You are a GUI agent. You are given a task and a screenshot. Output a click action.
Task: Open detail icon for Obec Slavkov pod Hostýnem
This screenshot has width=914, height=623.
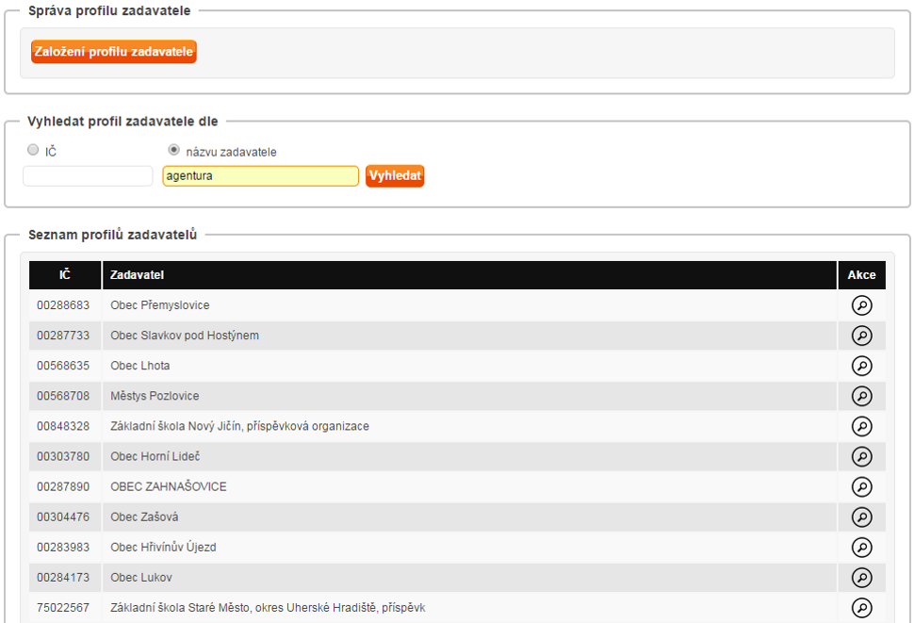(x=861, y=336)
